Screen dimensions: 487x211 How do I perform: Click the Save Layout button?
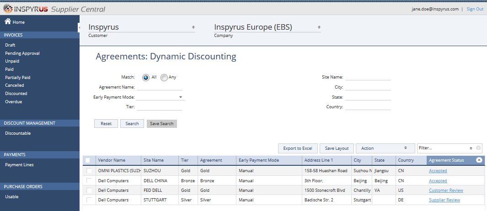(x=337, y=148)
